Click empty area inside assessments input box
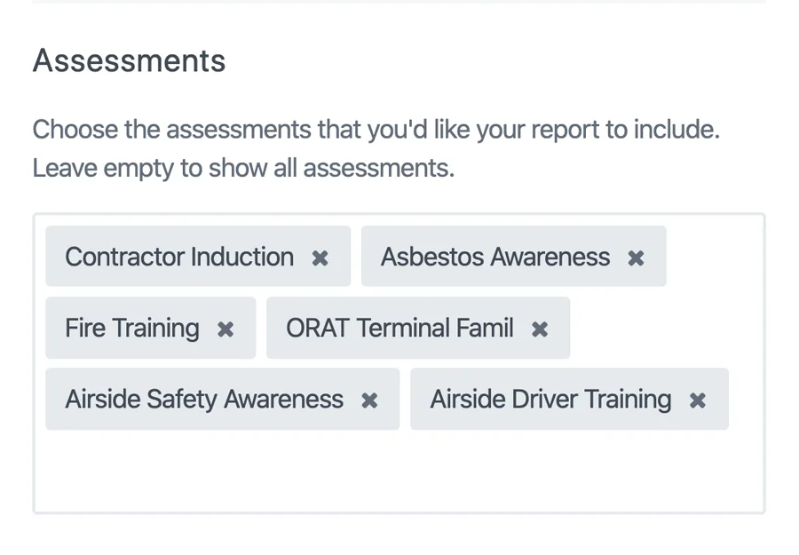 point(399,471)
